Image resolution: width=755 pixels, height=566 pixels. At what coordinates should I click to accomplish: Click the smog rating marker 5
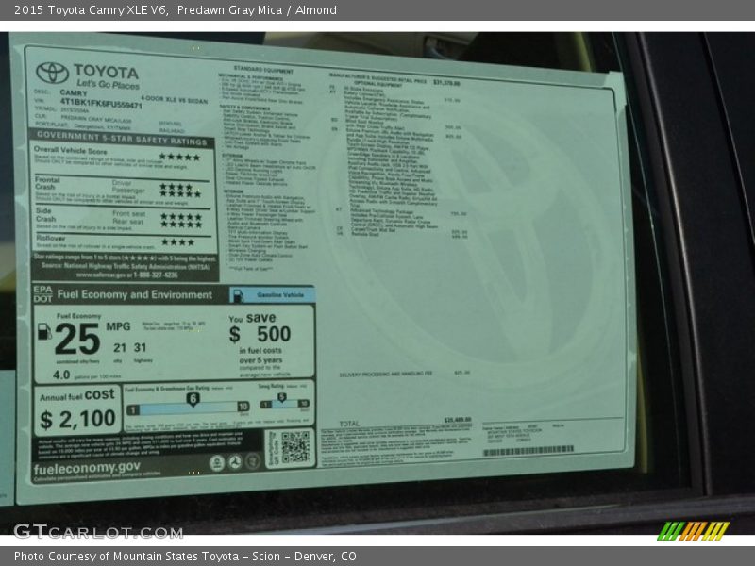[281, 397]
